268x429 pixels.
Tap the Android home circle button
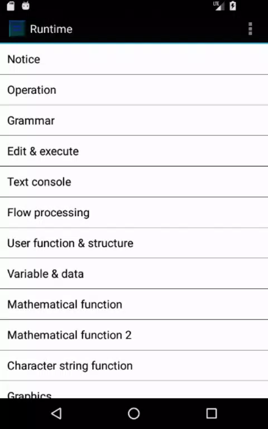tap(134, 413)
